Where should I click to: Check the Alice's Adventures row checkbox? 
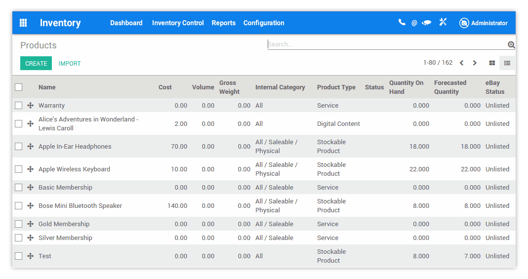(18, 123)
